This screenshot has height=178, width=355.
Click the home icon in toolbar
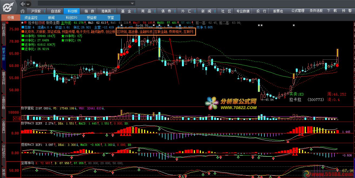[x=23, y=11]
